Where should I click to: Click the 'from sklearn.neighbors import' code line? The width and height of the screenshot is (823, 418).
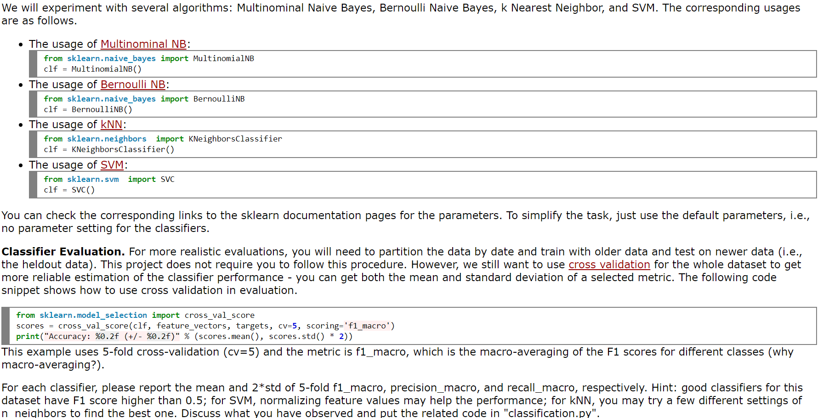click(163, 139)
